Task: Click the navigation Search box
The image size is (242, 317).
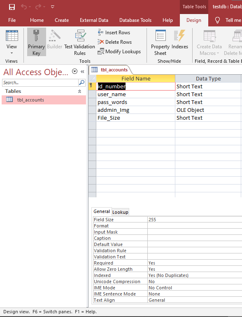Action: click(40, 83)
